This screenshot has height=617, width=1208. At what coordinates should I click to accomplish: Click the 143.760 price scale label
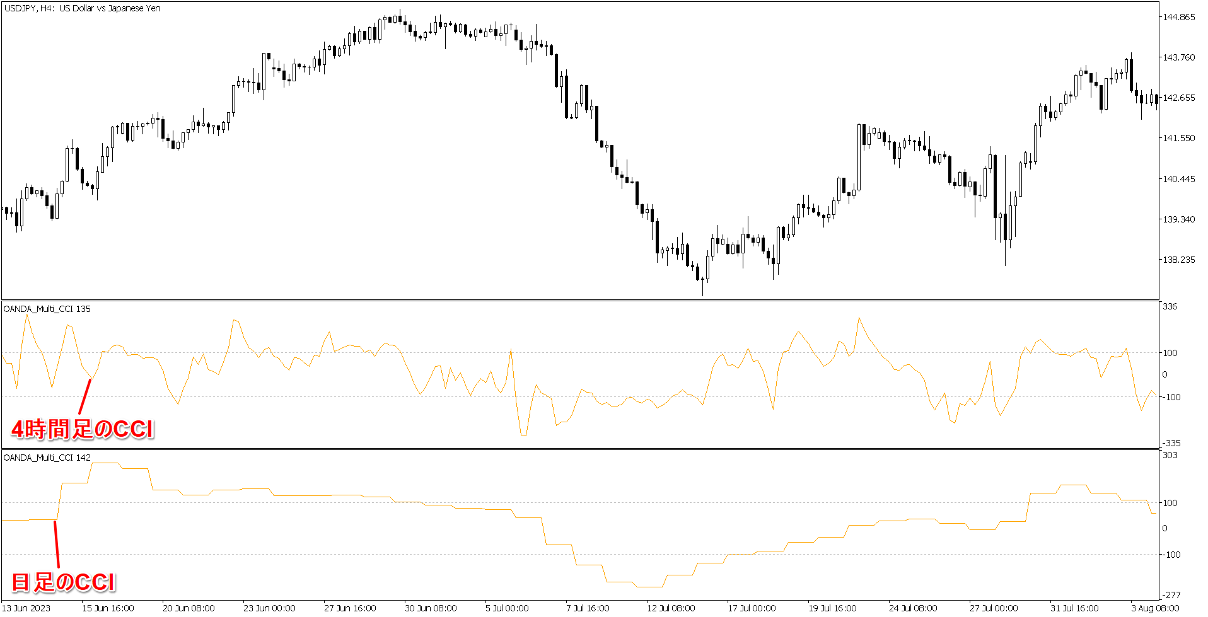(x=1178, y=57)
